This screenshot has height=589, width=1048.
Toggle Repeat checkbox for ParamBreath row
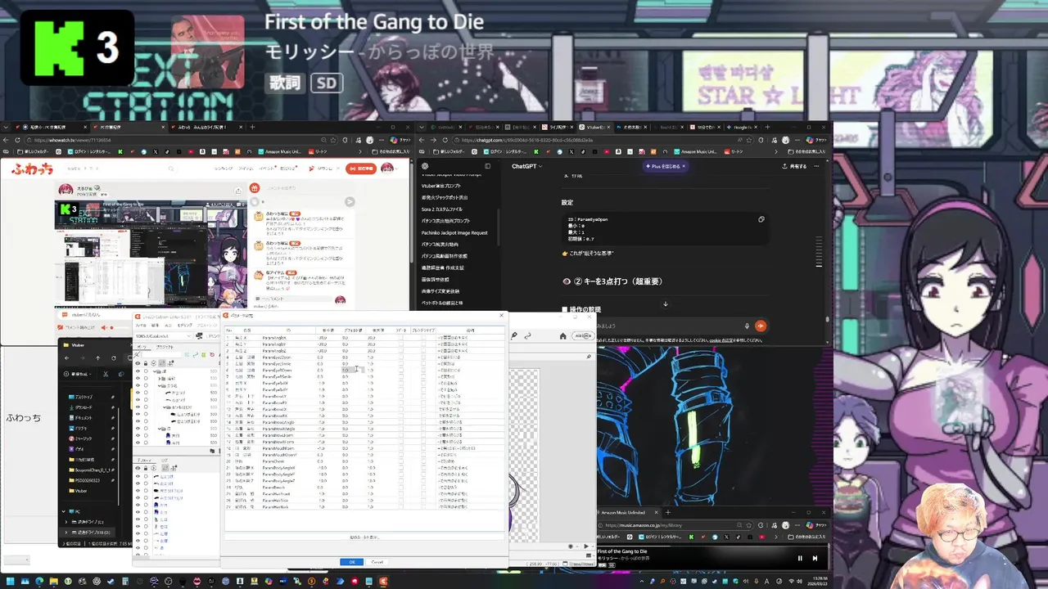click(401, 488)
